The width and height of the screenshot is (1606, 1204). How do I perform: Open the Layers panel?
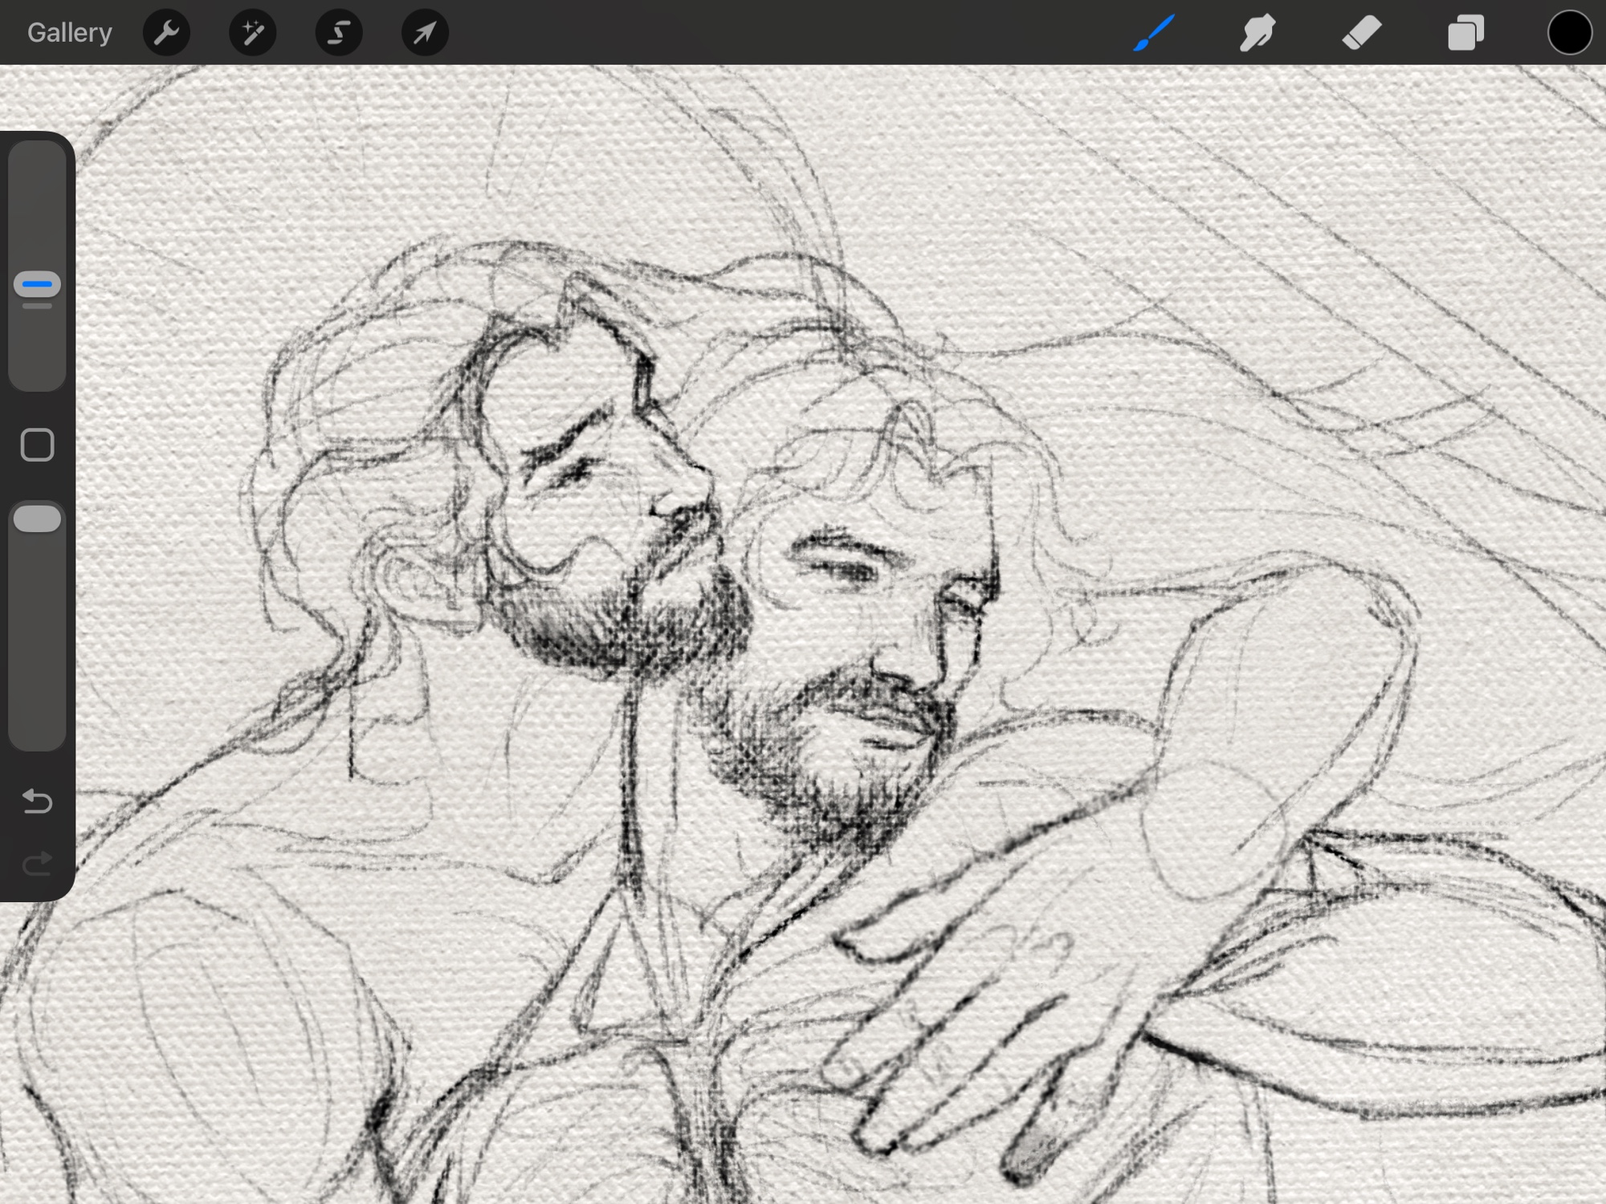coord(1465,33)
